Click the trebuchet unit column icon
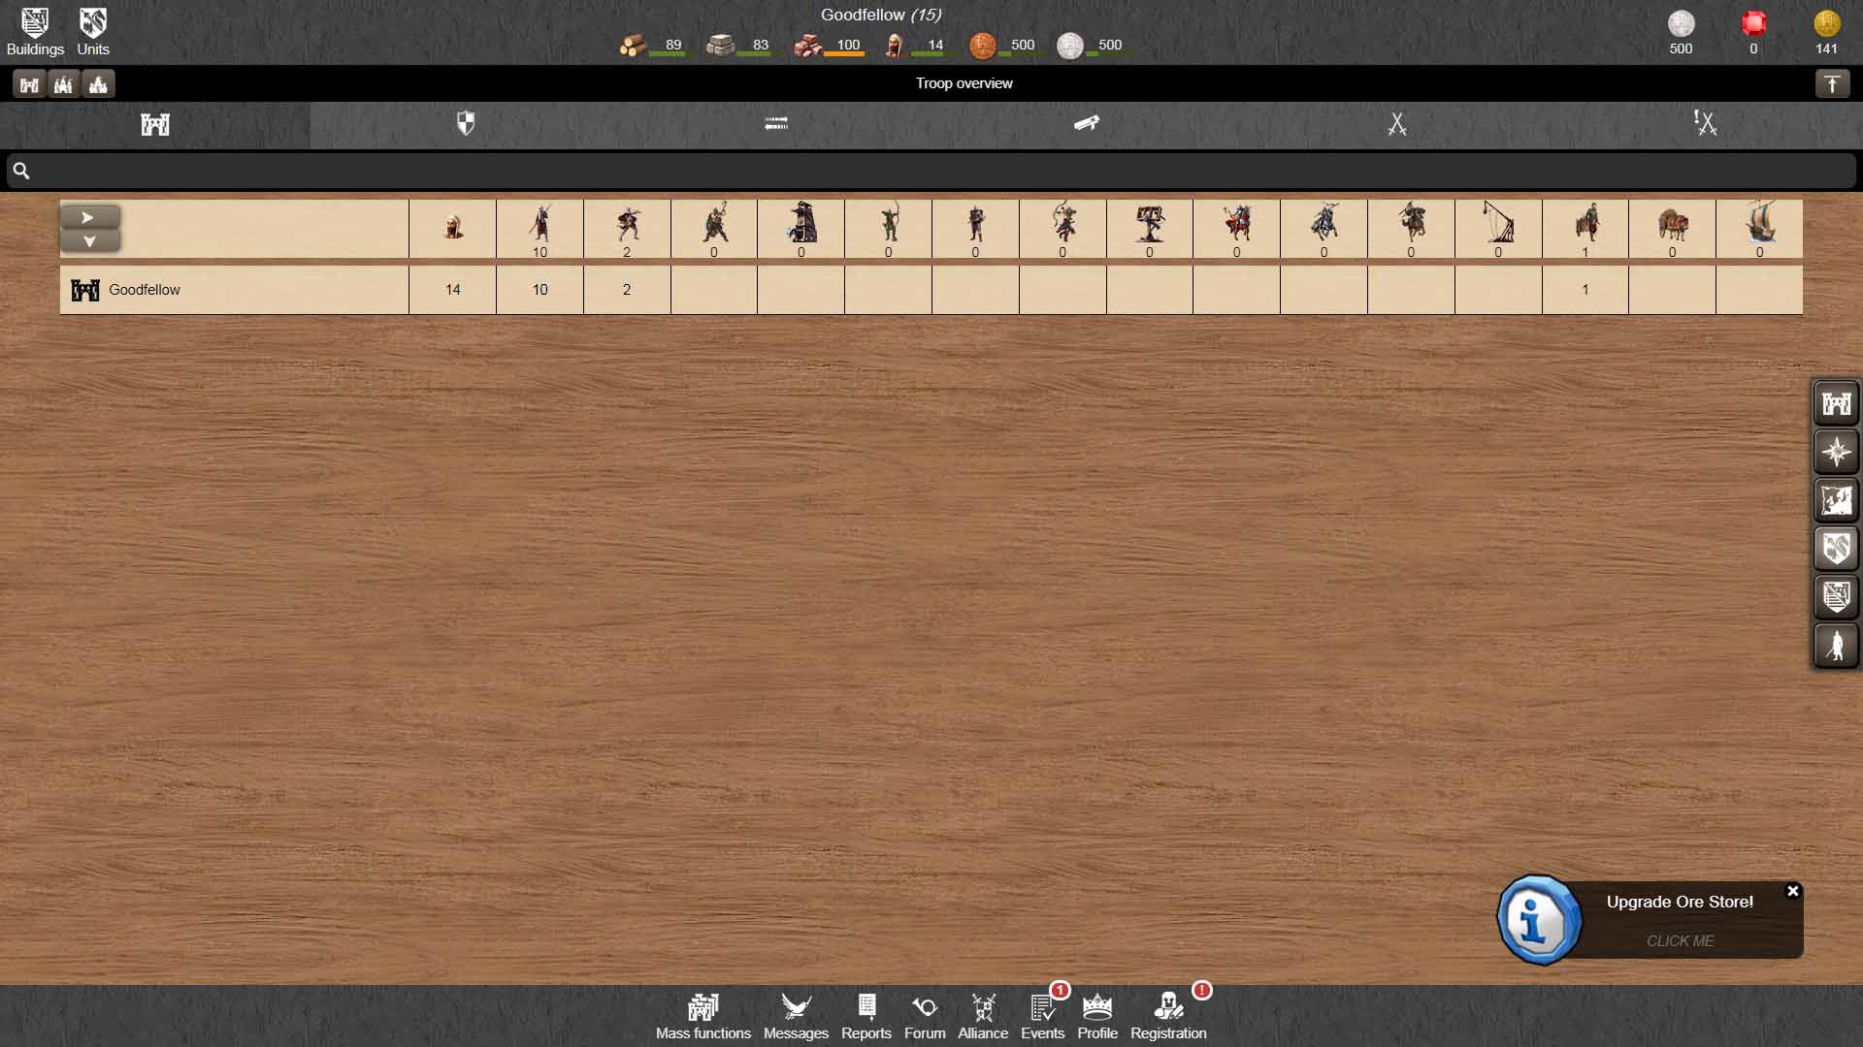The width and height of the screenshot is (1863, 1047). click(x=1497, y=223)
